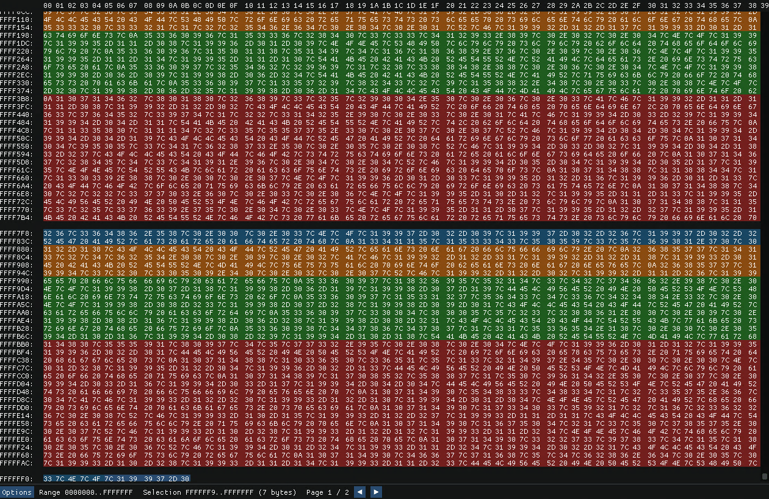Select the row address FFFF7F8

pyautogui.click(x=19, y=234)
